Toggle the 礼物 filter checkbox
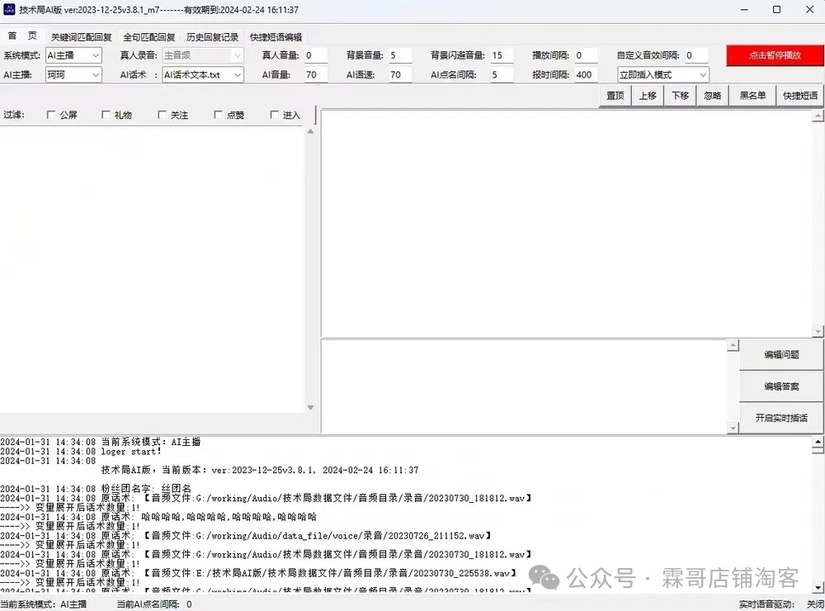The image size is (825, 611). click(x=106, y=116)
